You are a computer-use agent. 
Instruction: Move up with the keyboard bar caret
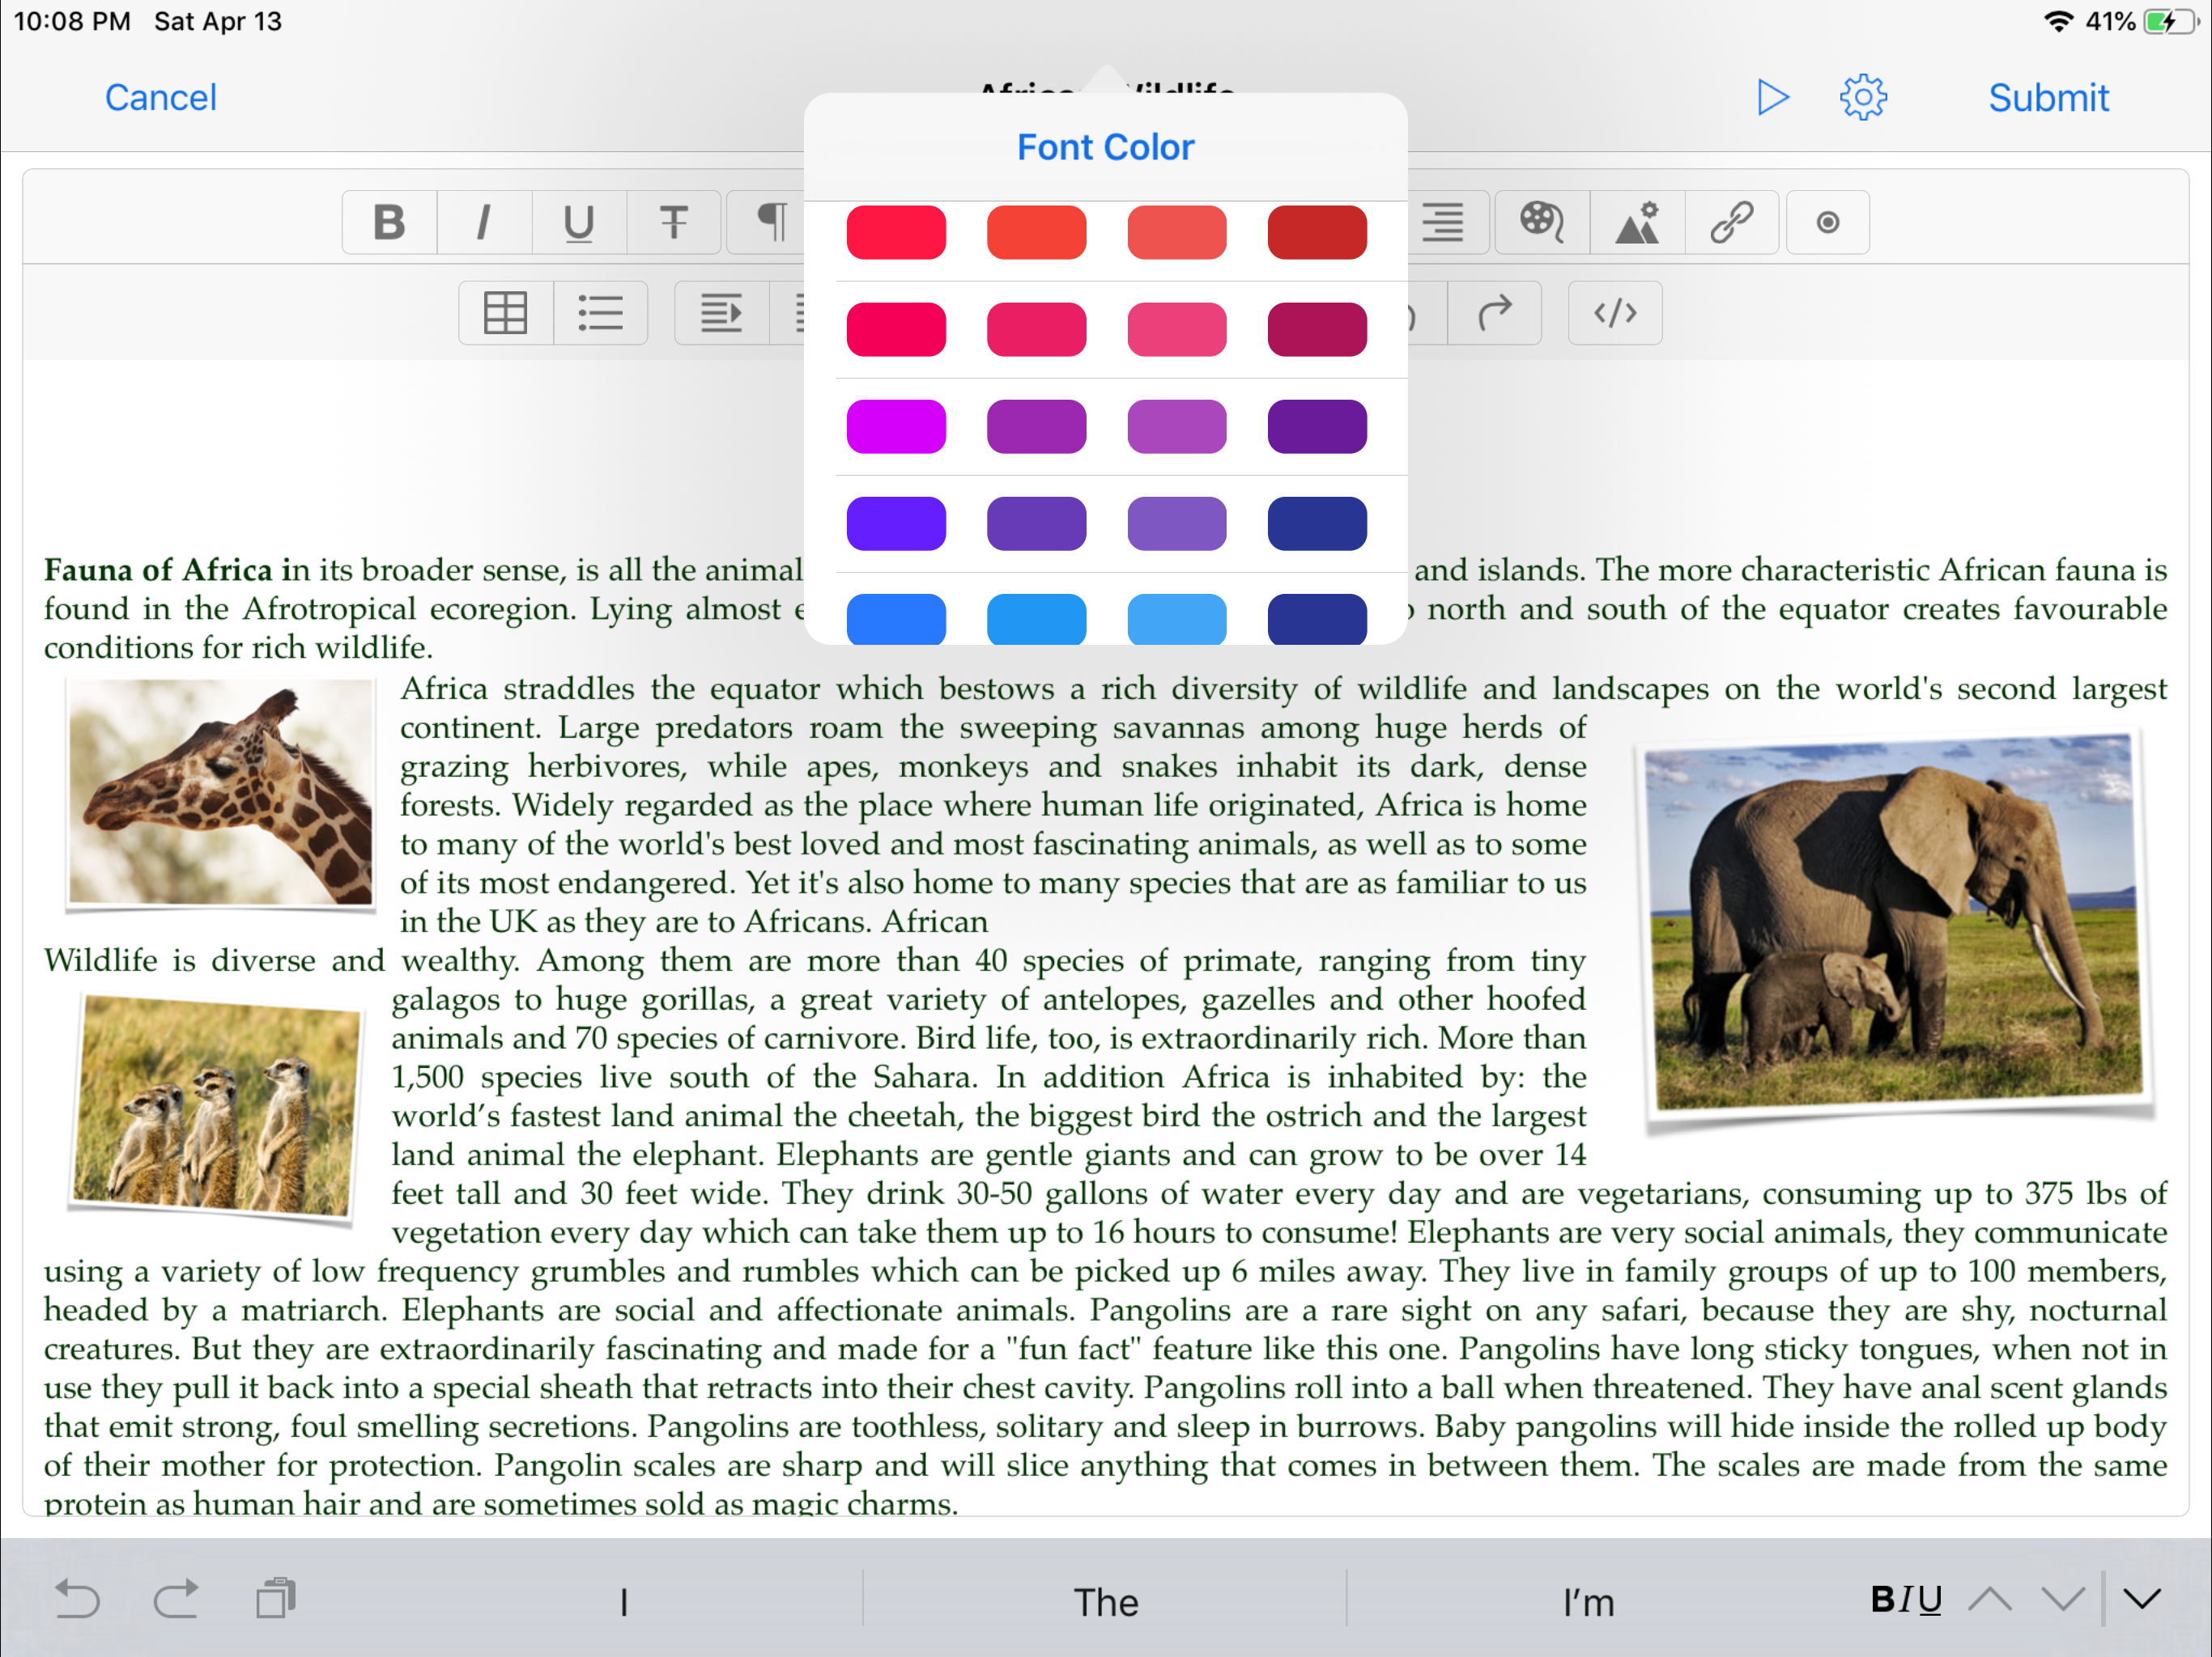[1990, 1599]
